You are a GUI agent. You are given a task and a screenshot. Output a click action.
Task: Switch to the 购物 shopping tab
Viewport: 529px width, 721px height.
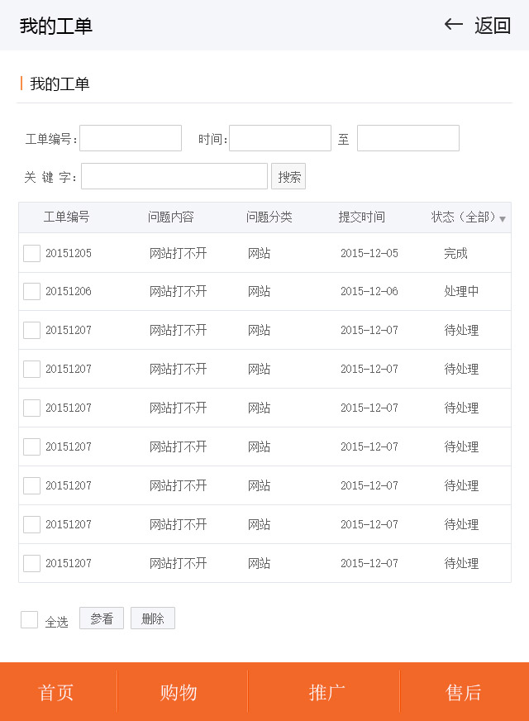179,692
